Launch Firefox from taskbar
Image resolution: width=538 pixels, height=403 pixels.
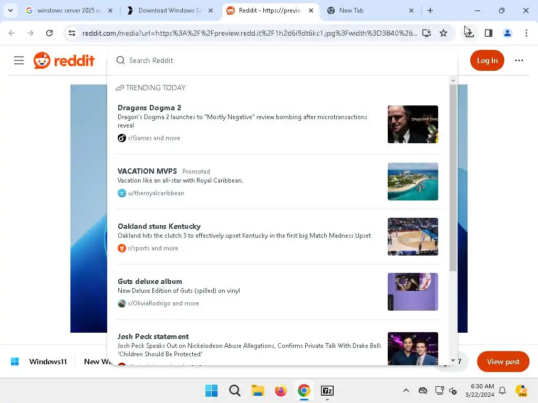pos(281,390)
